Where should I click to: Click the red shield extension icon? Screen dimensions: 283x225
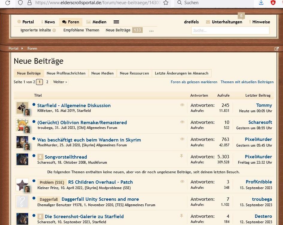click(x=273, y=3)
